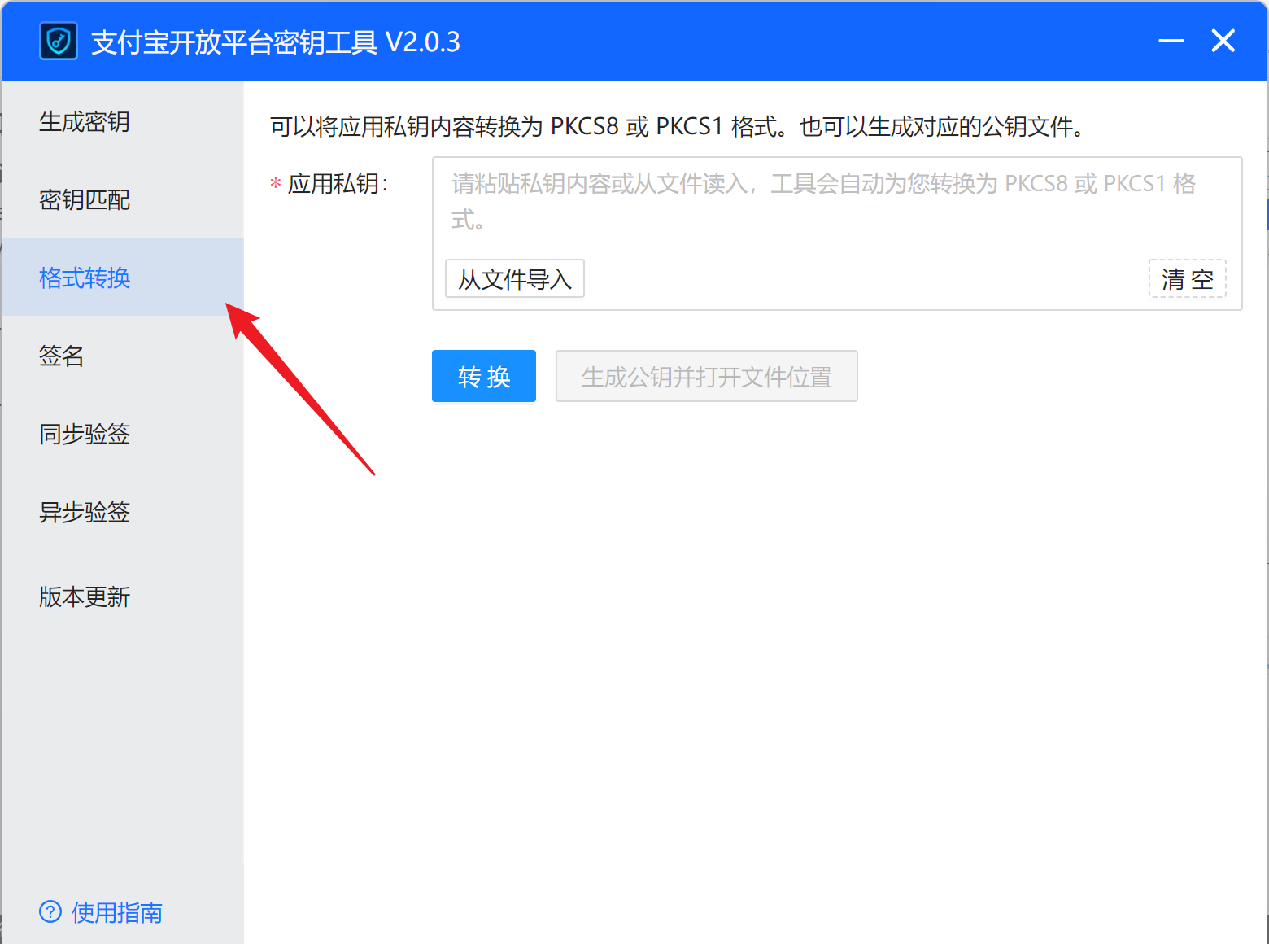The image size is (1269, 944).
Task: Click the question mark help icon
Action: point(50,911)
